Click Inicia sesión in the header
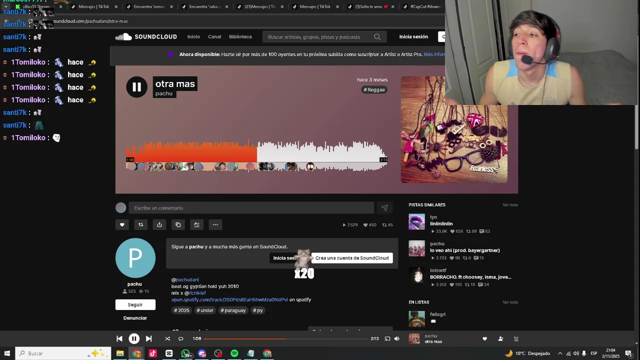 [413, 37]
